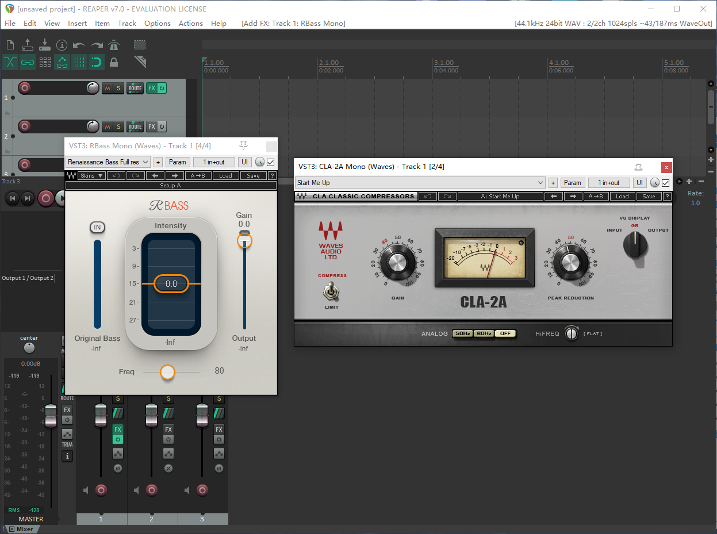
Task: Click the mixer Master info 'i' button
Action: (67, 456)
